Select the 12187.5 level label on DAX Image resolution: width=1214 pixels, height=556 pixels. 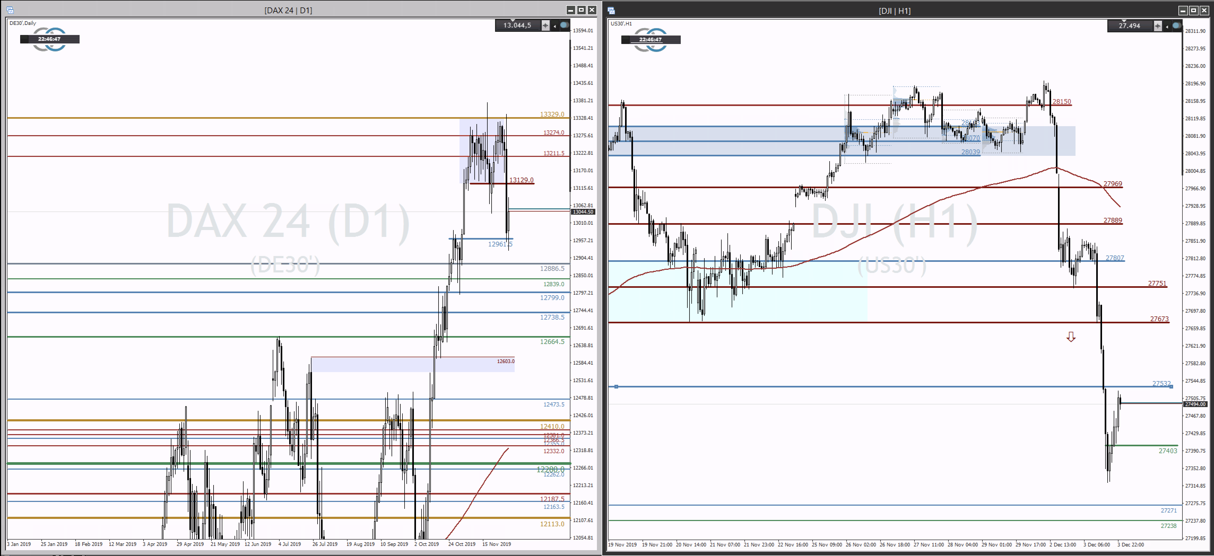(x=552, y=498)
